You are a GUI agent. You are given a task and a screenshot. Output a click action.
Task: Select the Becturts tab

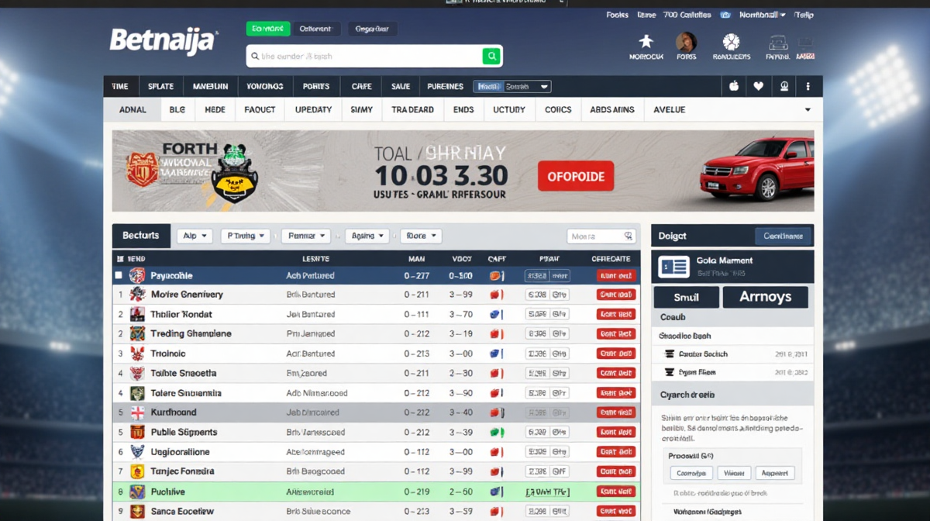point(141,236)
